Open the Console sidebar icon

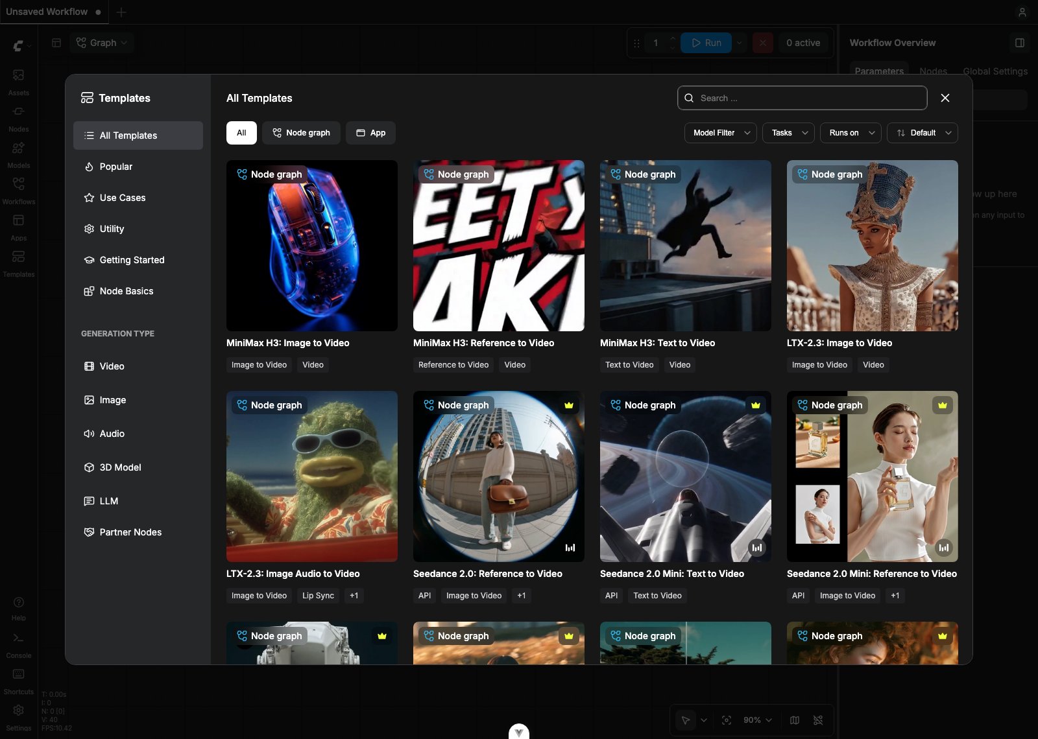[19, 645]
